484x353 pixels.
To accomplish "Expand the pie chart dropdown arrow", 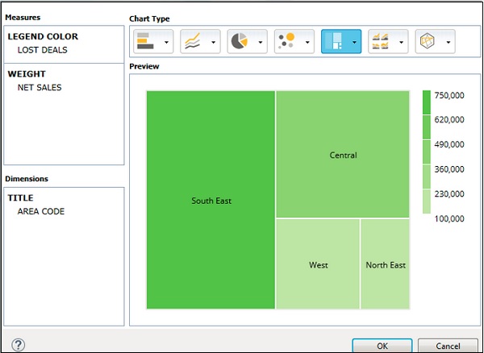I will pos(260,42).
